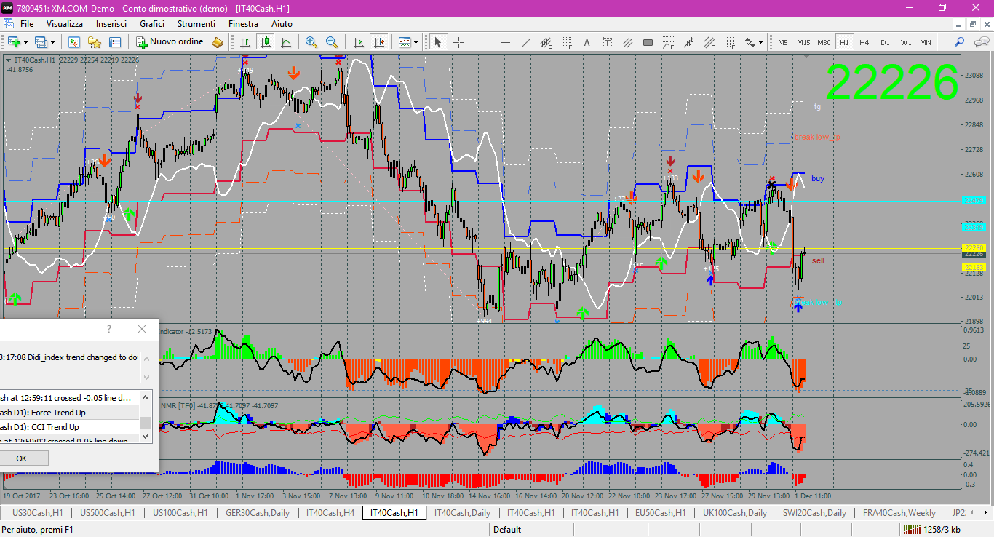Open the Strumenti menu

click(x=196, y=24)
